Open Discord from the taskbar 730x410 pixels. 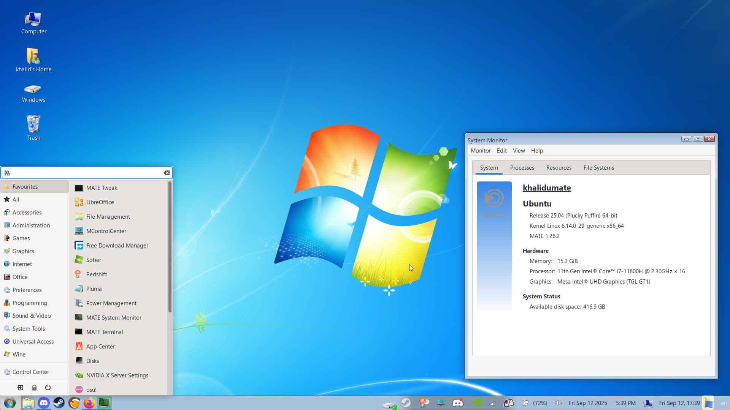pyautogui.click(x=44, y=403)
